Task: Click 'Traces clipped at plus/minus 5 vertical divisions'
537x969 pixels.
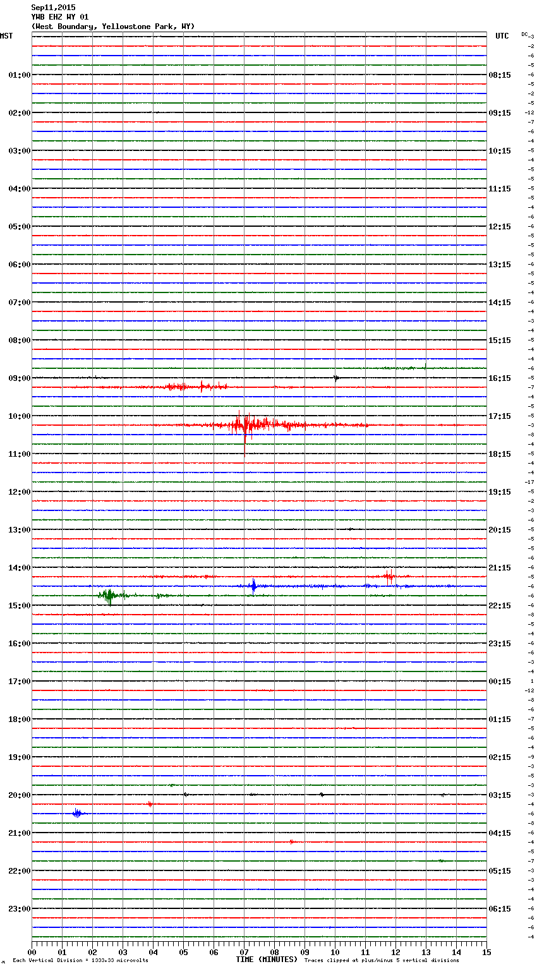Action: click(382, 961)
